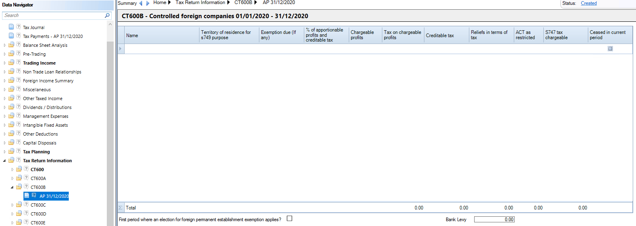Click the folder icon beside Tax Planning
The image size is (636, 226).
(11, 151)
